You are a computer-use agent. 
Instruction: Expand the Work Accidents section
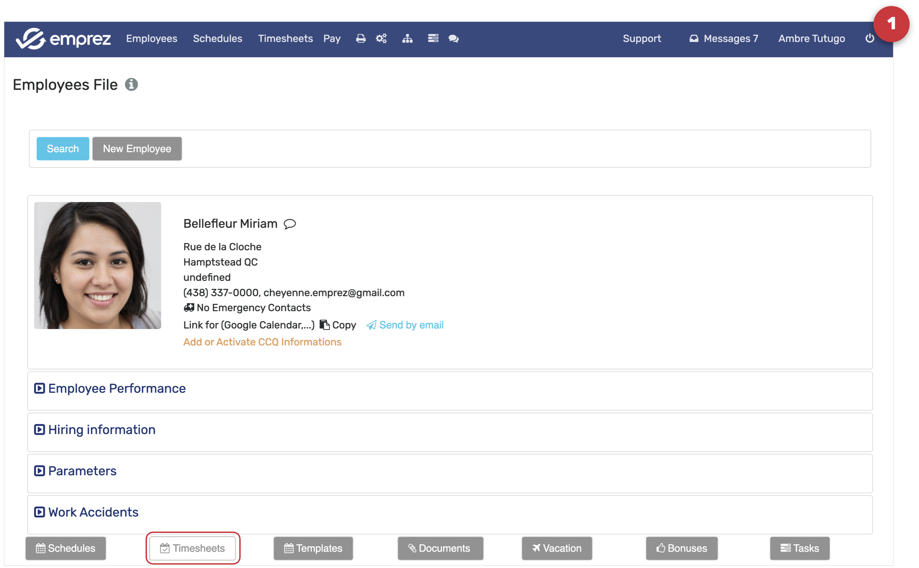(93, 512)
